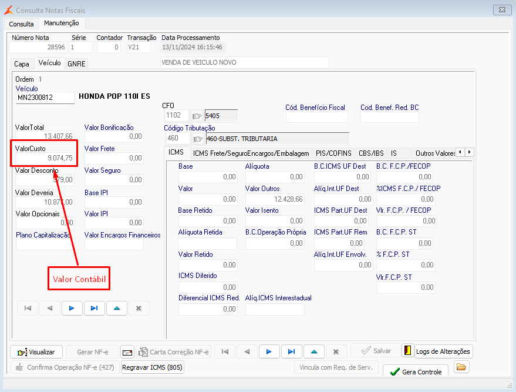Screen dimensions: 516x392
Task: Click the exit door icon
Action: (x=407, y=351)
